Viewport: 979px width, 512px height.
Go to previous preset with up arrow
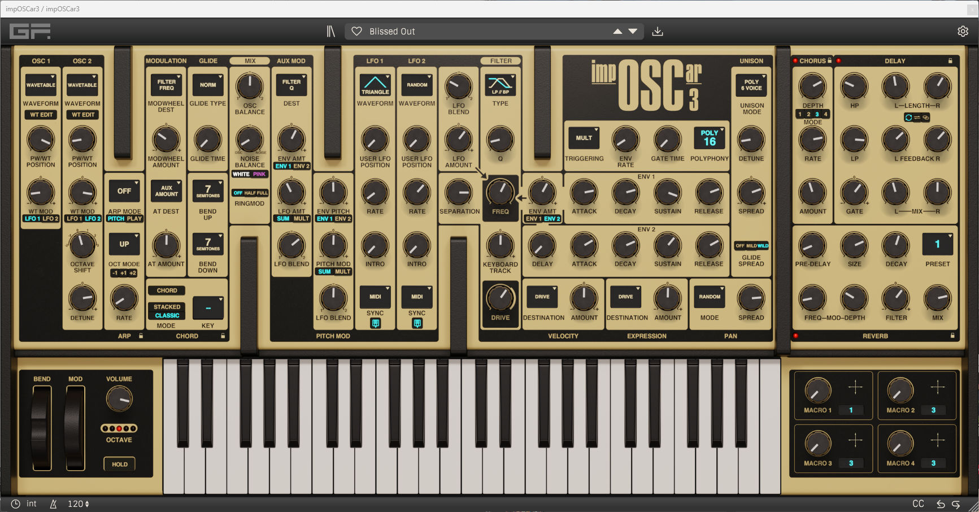(x=618, y=32)
